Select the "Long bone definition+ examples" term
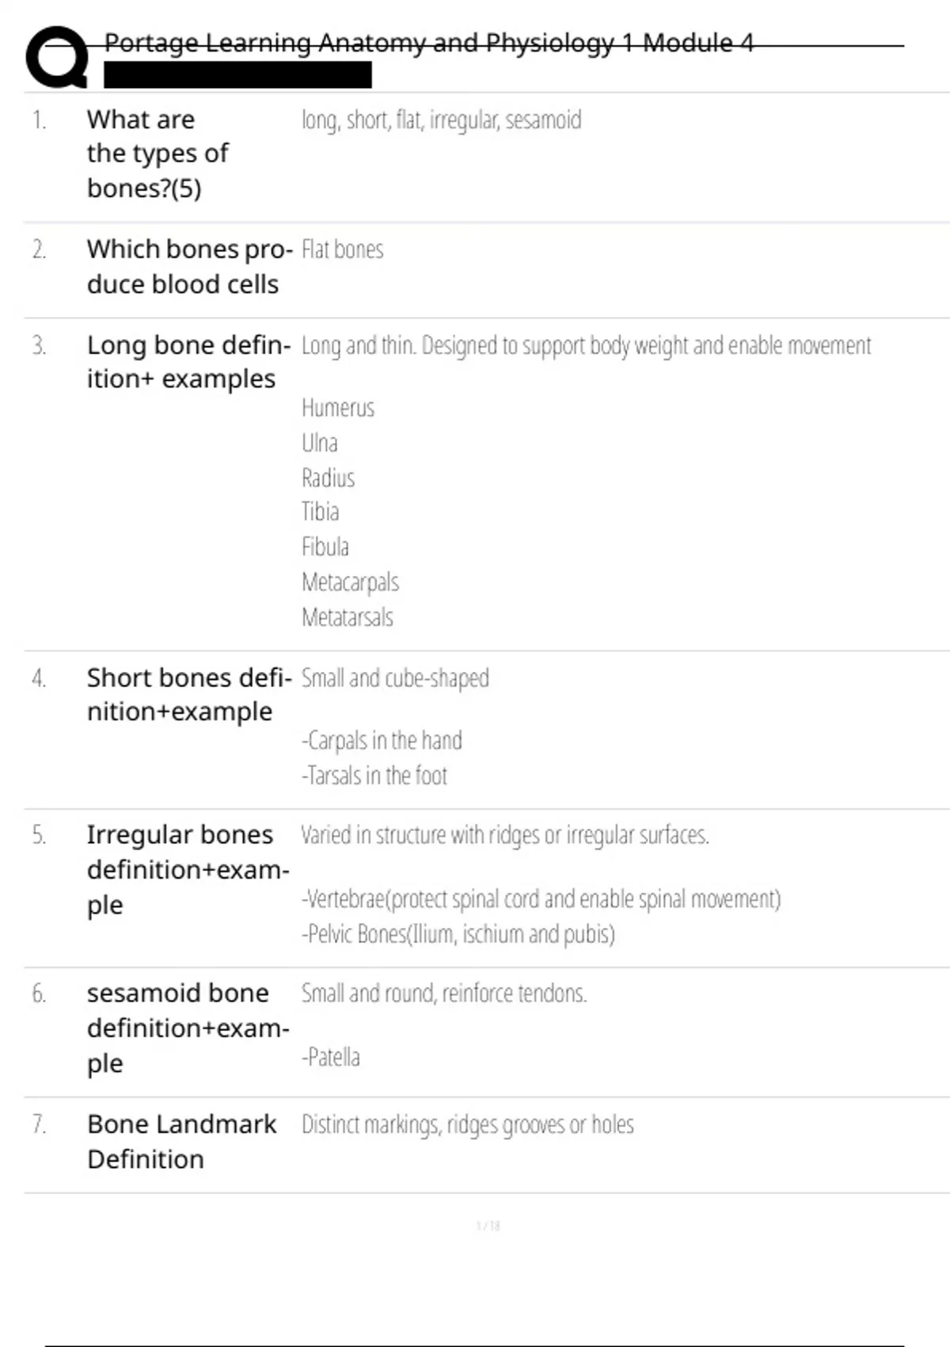Image resolution: width=950 pixels, height=1347 pixels. [x=188, y=362]
